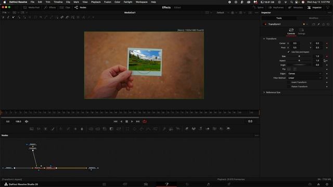The image size is (333, 187).
Task: Collapse the Transform section
Action: pos(264,39)
